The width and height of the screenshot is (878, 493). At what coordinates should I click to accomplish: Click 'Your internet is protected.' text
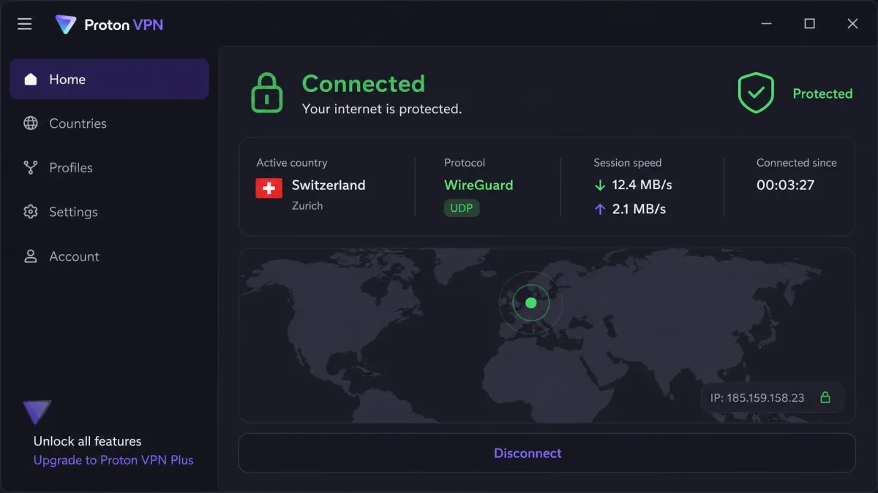pos(382,109)
